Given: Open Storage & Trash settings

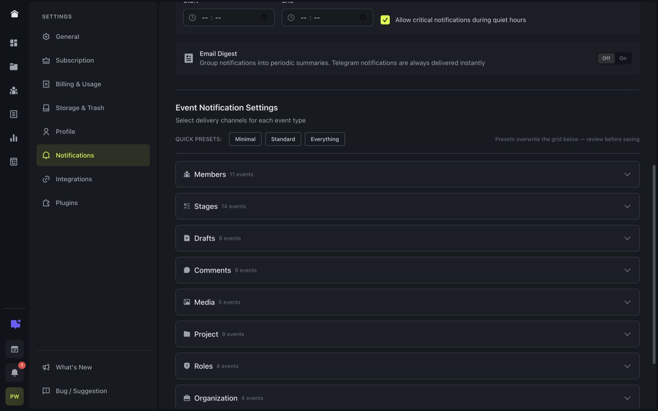Looking at the screenshot, I should tap(93, 108).
